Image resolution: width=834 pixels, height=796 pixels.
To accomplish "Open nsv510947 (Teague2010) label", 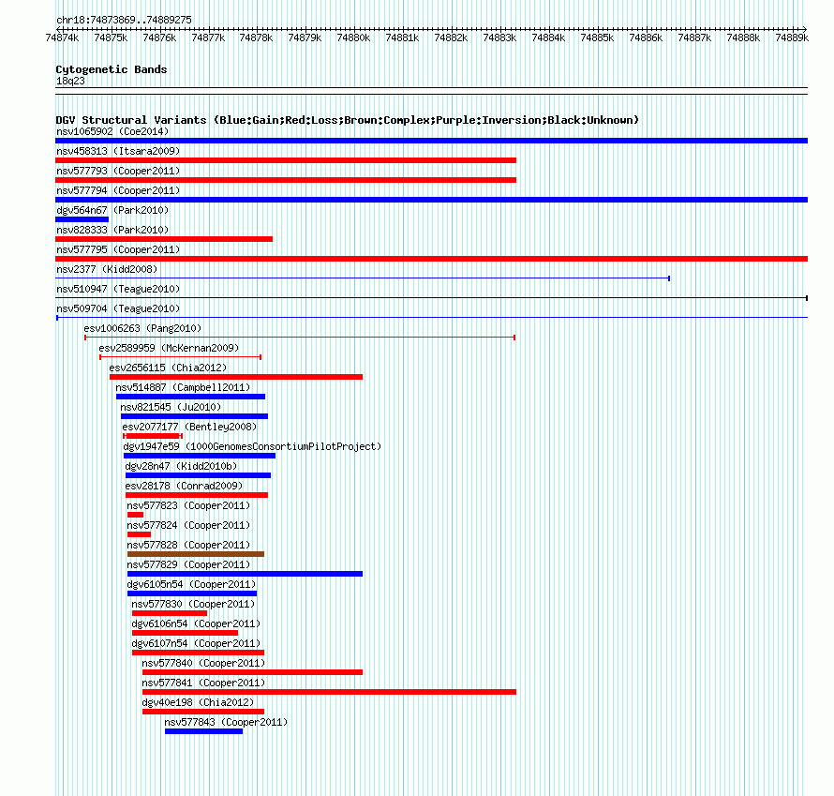I will point(118,289).
